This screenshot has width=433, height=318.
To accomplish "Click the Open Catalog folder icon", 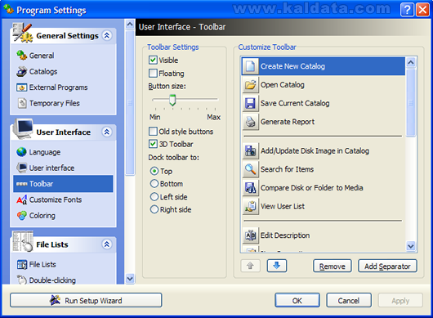I will pyautogui.click(x=250, y=85).
